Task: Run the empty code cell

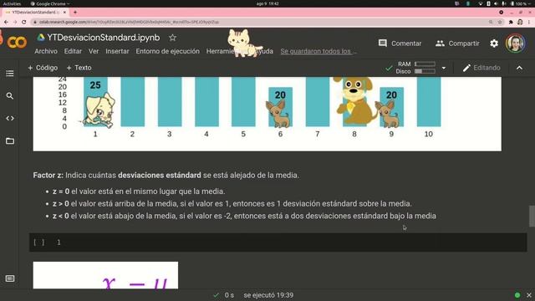Action: pos(39,242)
